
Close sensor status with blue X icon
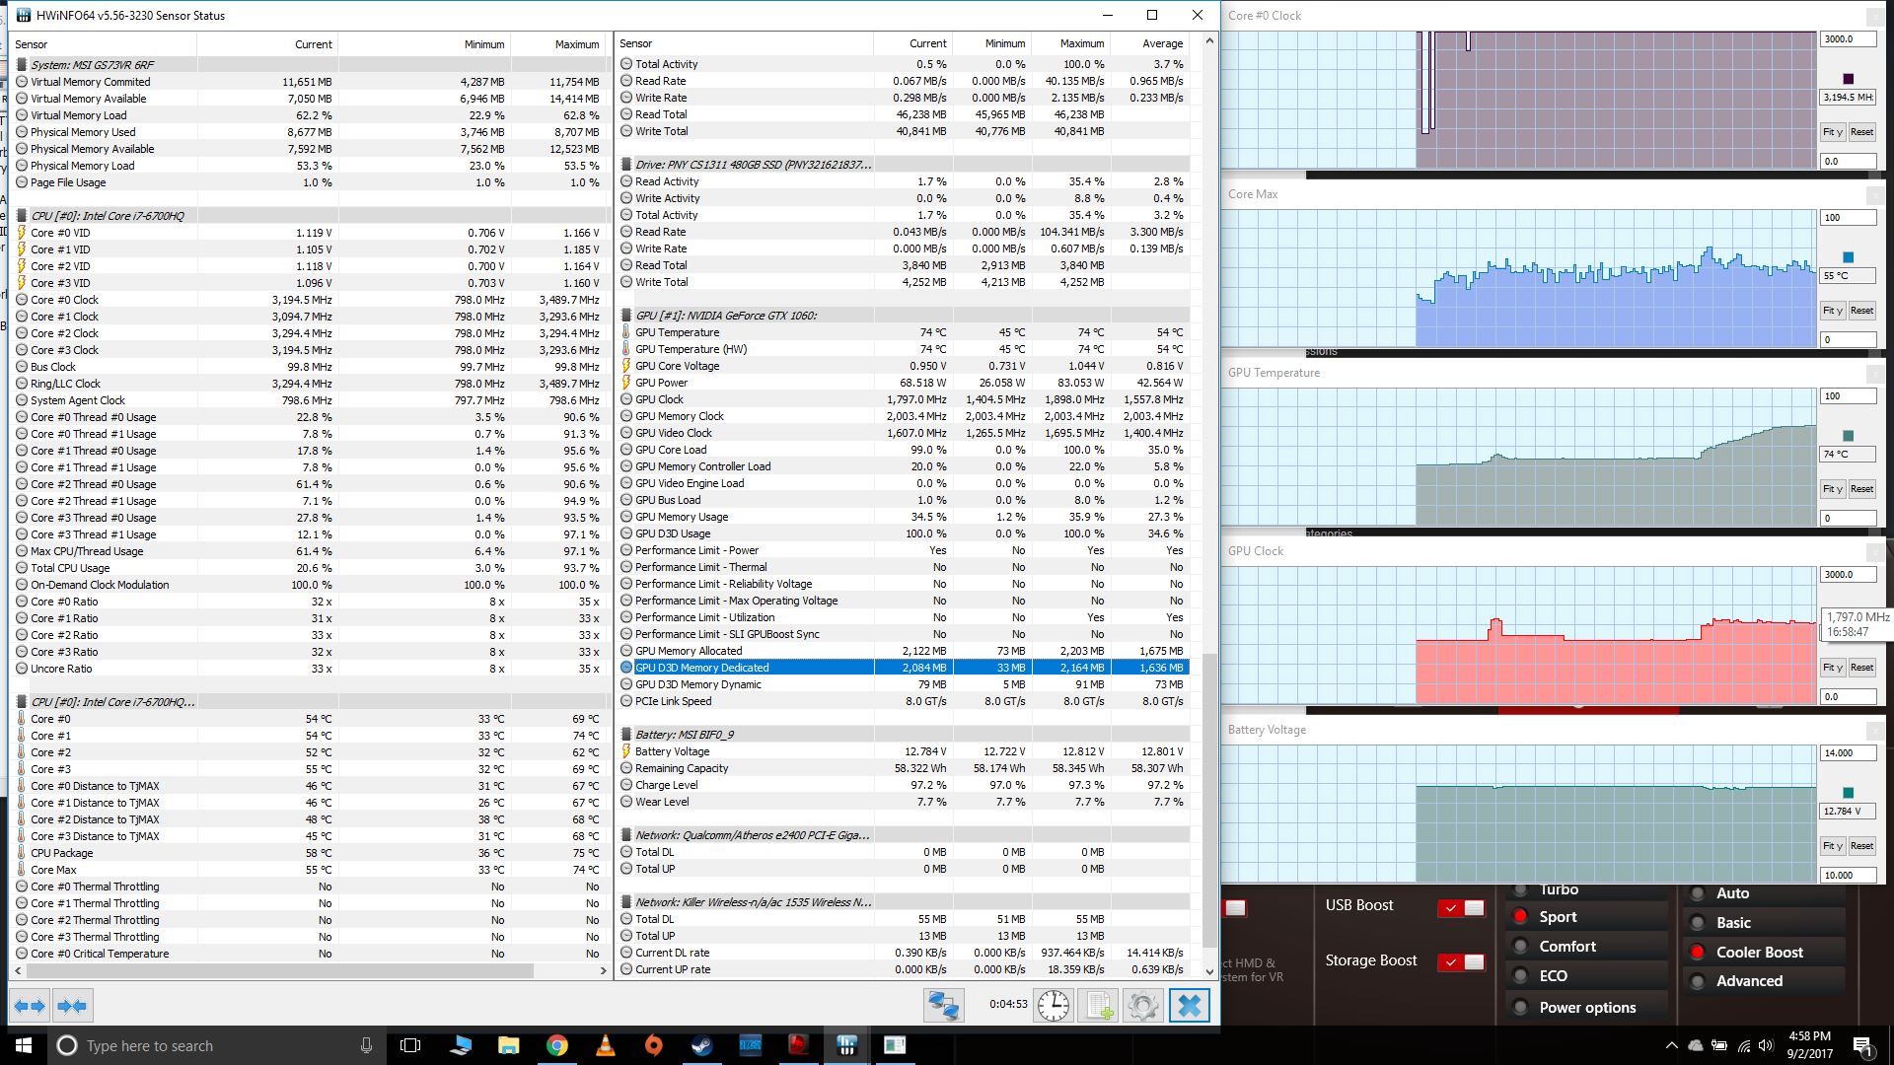[x=1190, y=1006]
